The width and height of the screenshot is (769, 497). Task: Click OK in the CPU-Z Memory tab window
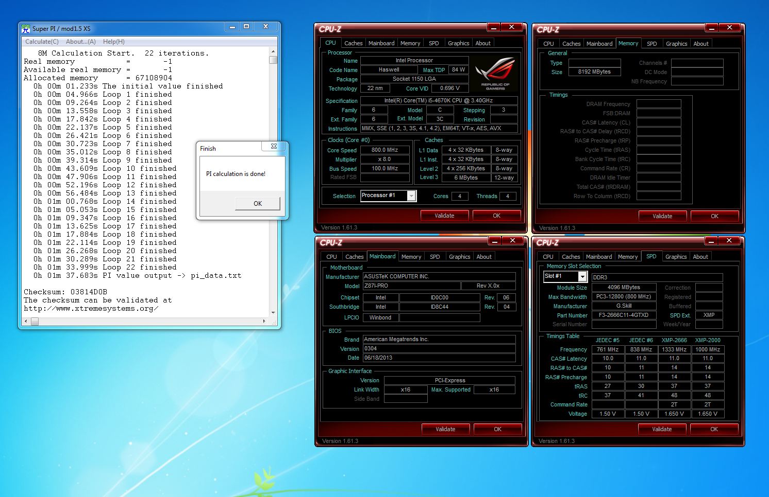pyautogui.click(x=714, y=216)
